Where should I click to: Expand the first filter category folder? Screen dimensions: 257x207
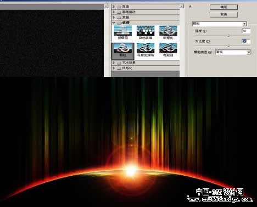point(114,7)
